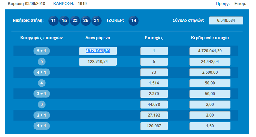Click the 24.442,04 winnings per success field
The image size is (256, 137).
click(210, 62)
